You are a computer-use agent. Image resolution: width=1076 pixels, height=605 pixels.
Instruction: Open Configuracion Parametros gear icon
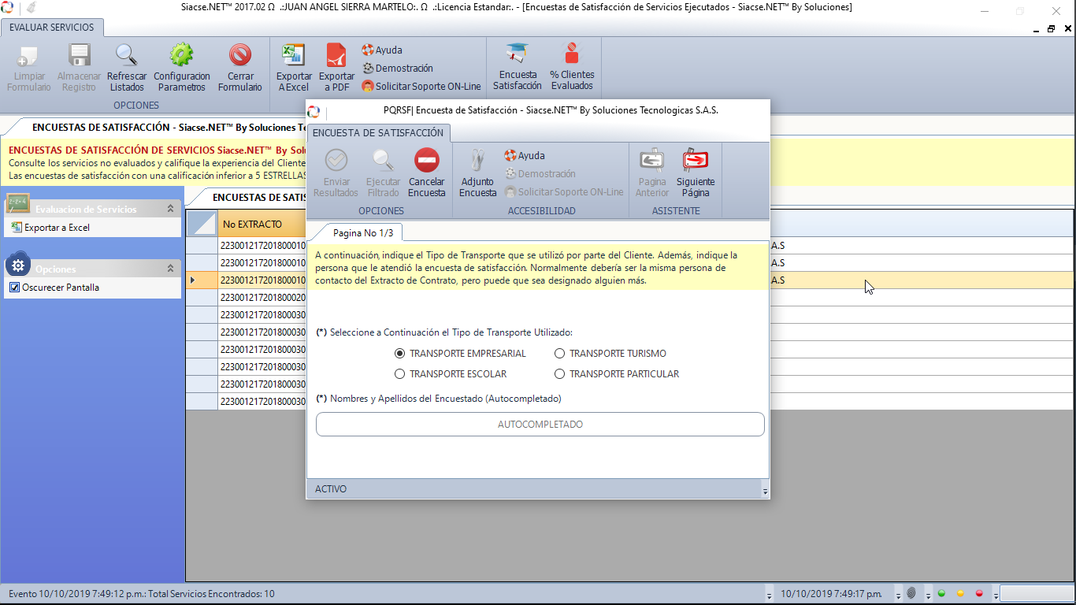pos(182,55)
